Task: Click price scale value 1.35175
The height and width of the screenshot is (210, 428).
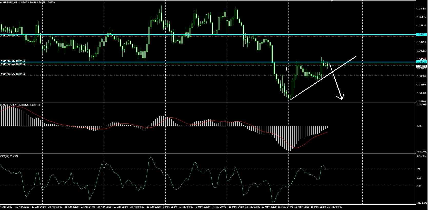Action: click(x=422, y=42)
